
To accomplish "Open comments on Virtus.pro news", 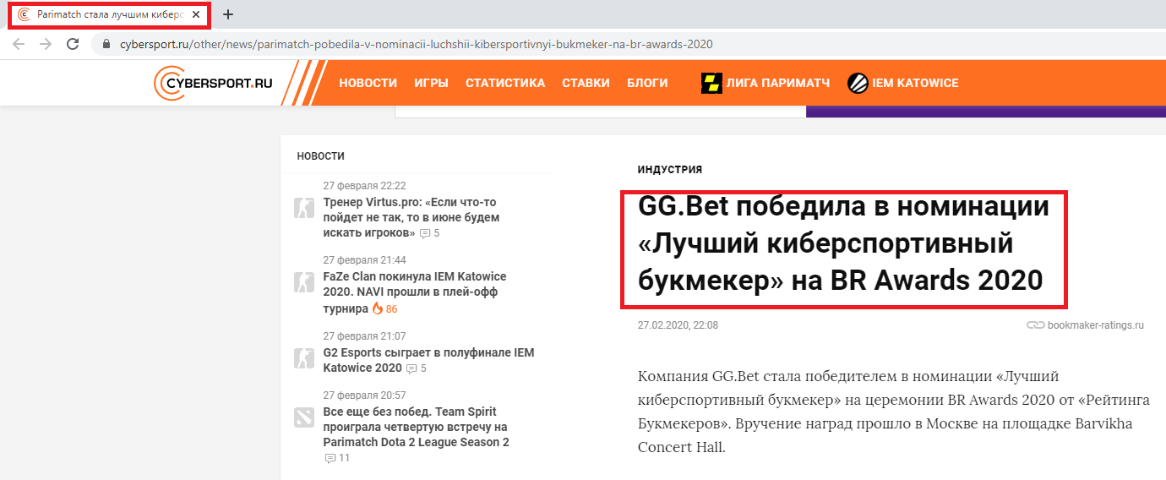I will 430,233.
